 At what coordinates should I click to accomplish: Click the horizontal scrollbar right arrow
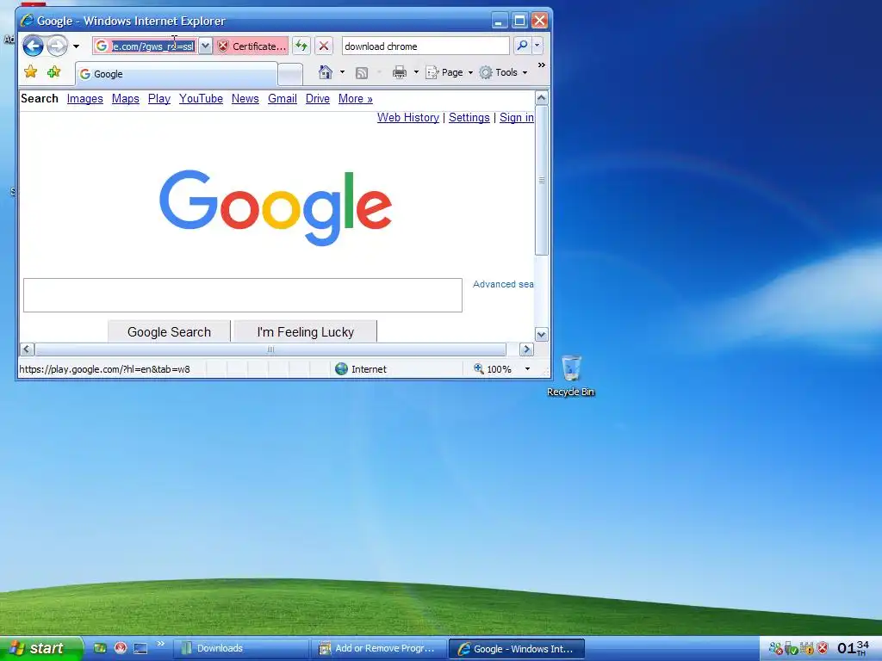[x=526, y=349]
